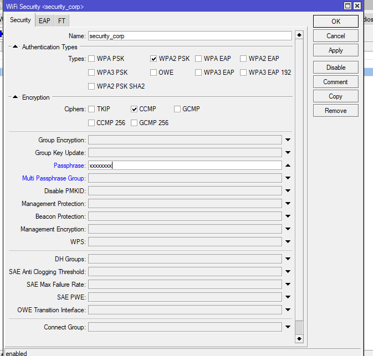This screenshot has height=356, width=373.
Task: Click into the Name input field
Action: (x=190, y=36)
